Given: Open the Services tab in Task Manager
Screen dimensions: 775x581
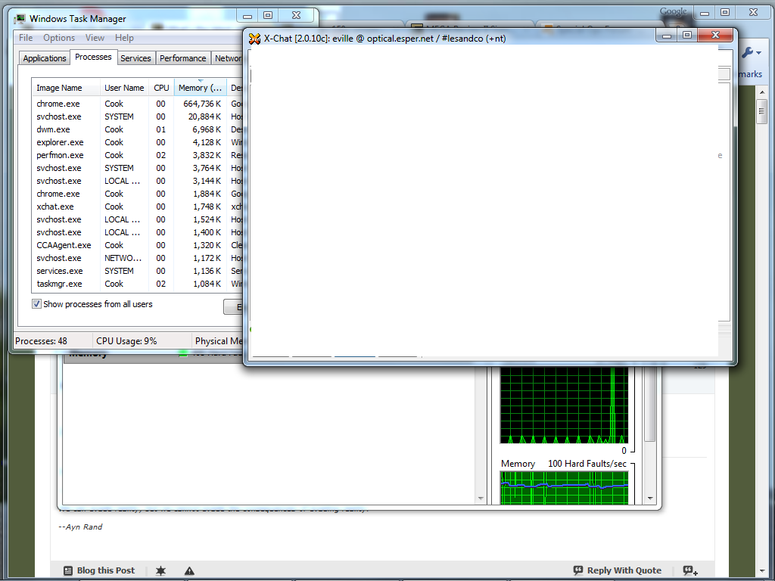Looking at the screenshot, I should (x=135, y=58).
